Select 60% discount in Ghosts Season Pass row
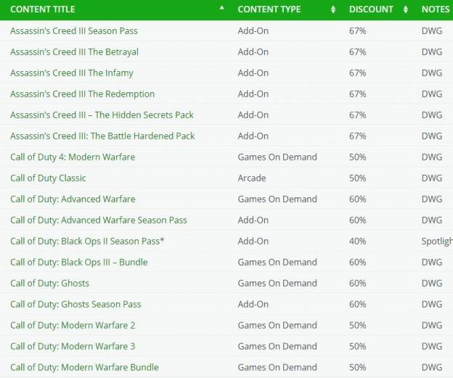Screen dimensions: 453x378 (x=357, y=305)
